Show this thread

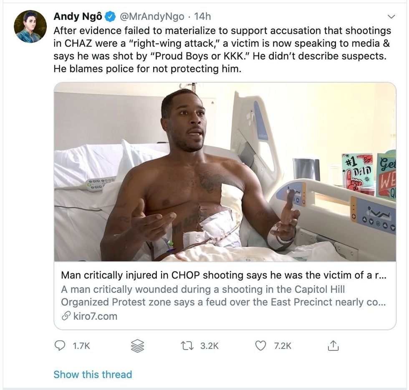point(93,374)
